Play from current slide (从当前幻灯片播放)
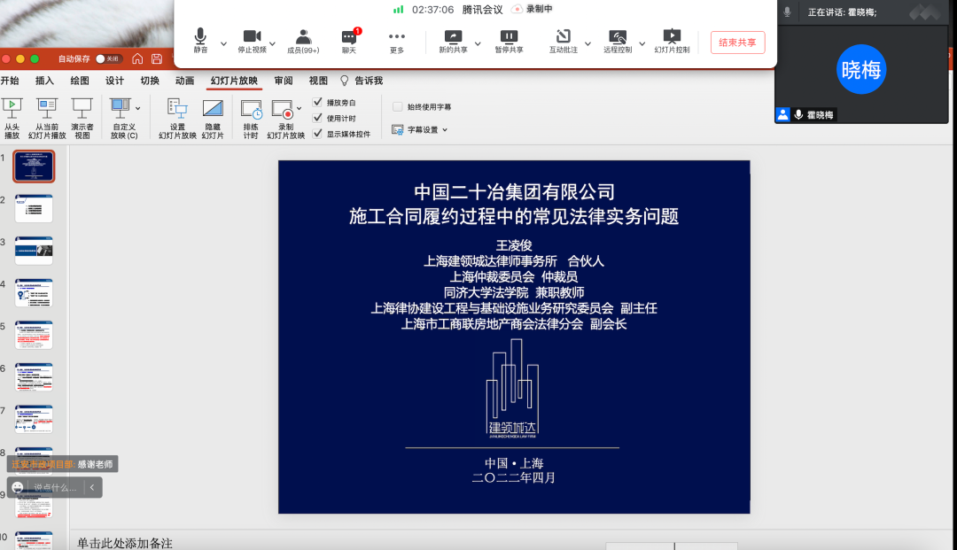 [47, 119]
